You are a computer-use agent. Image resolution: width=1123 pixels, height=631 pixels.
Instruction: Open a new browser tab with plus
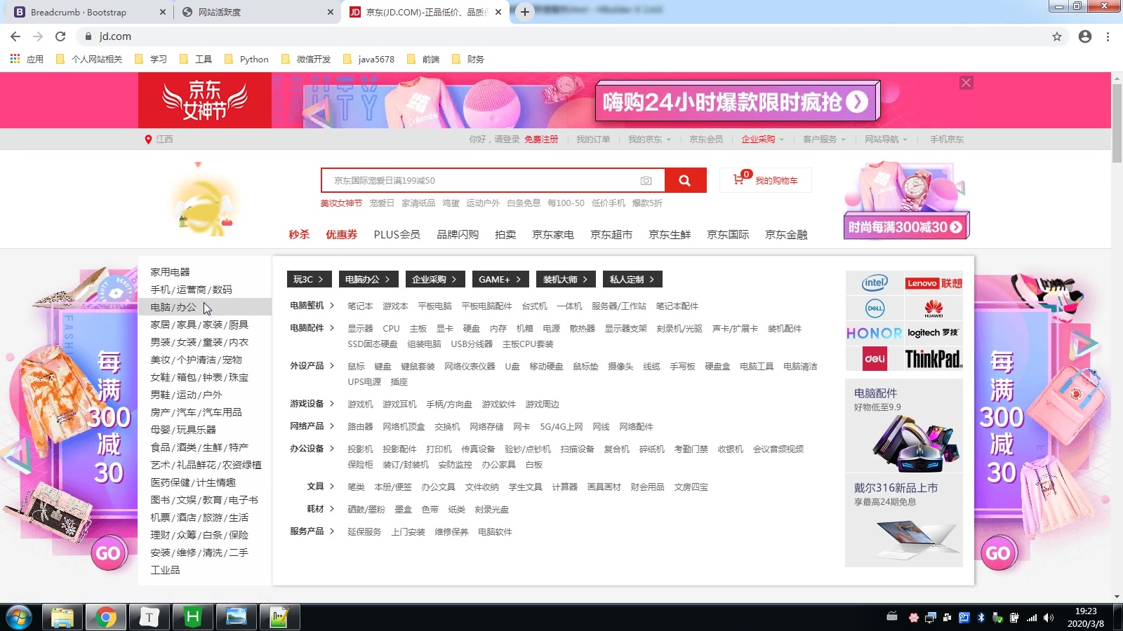[524, 12]
